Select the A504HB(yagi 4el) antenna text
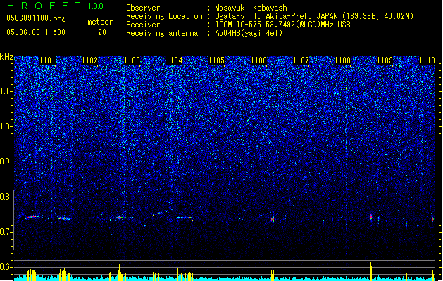 coord(249,33)
